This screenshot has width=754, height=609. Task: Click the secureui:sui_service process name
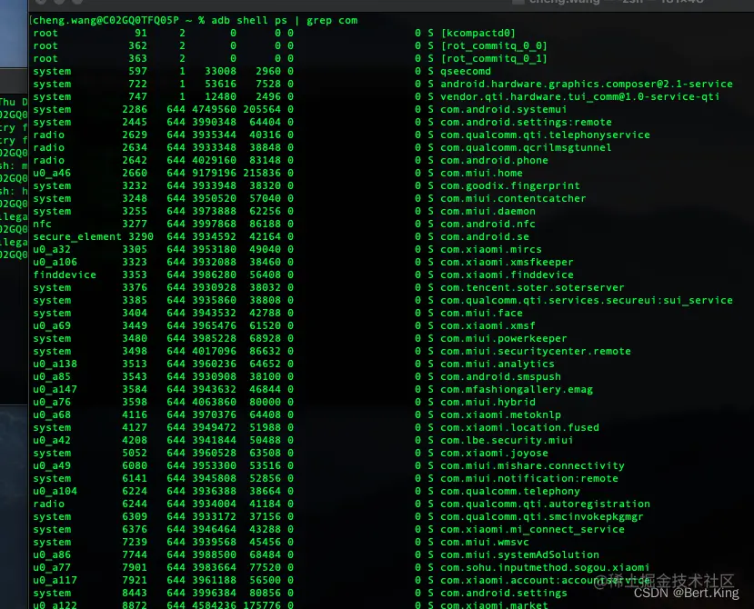pyautogui.click(x=586, y=301)
